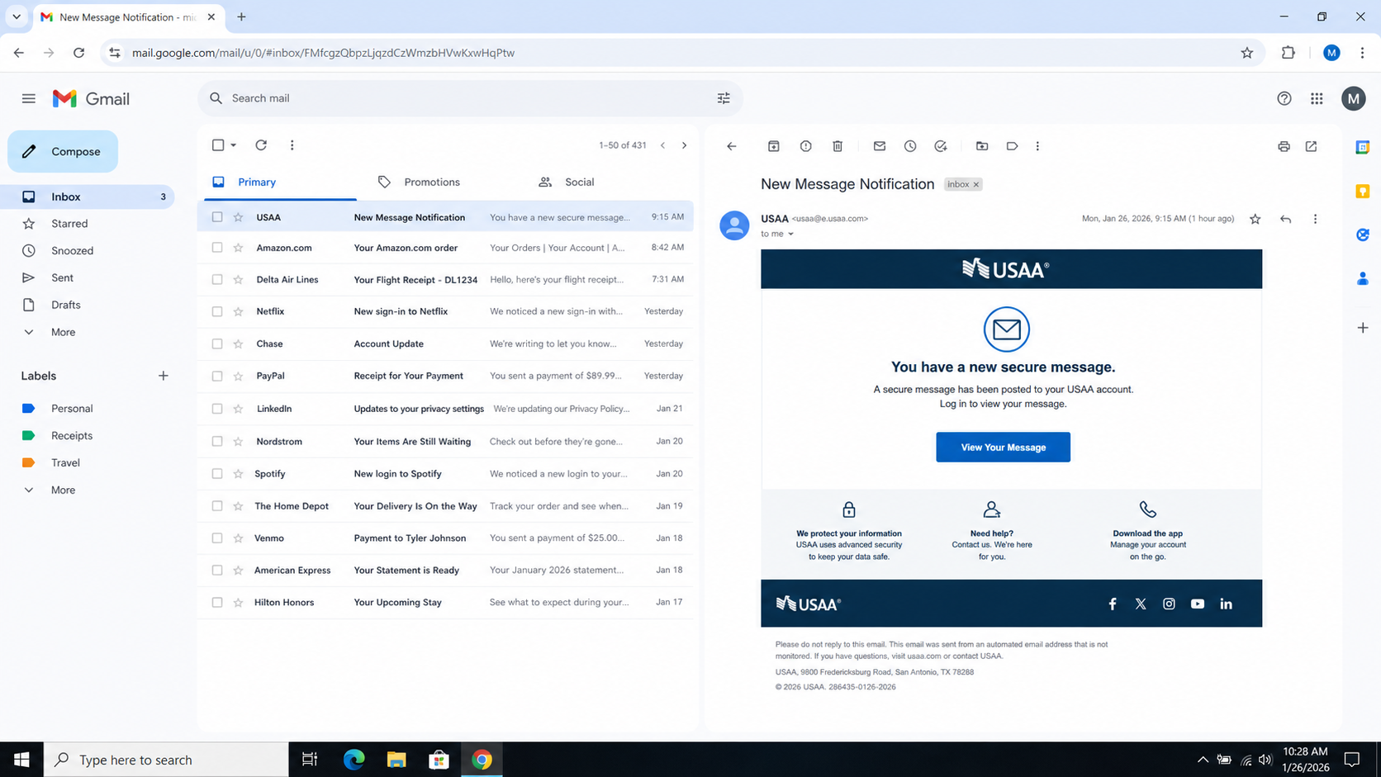Expand More under mail folders

coord(63,332)
